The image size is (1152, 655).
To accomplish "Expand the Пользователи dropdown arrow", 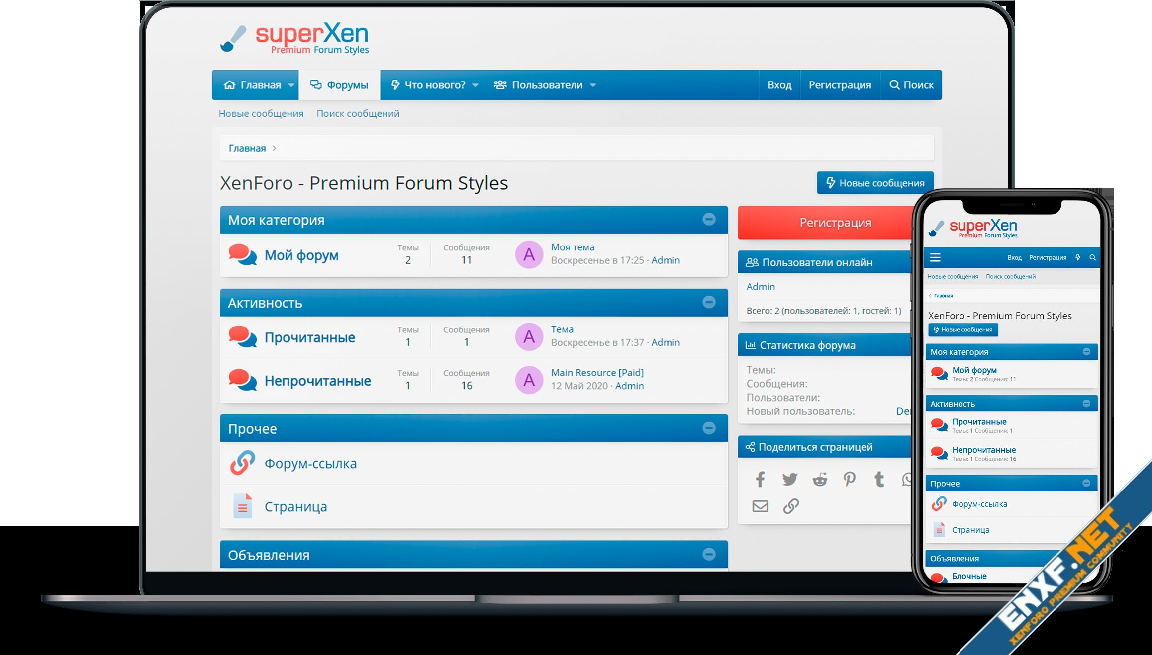I will 593,85.
